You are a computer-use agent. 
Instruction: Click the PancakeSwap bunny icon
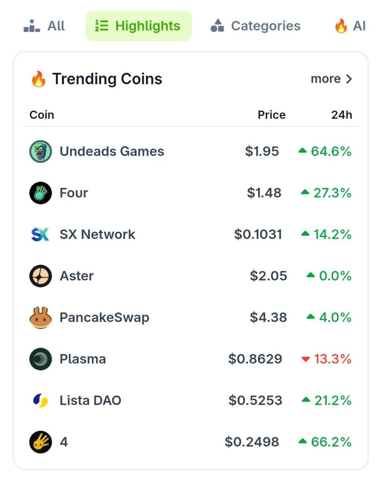coord(40,318)
